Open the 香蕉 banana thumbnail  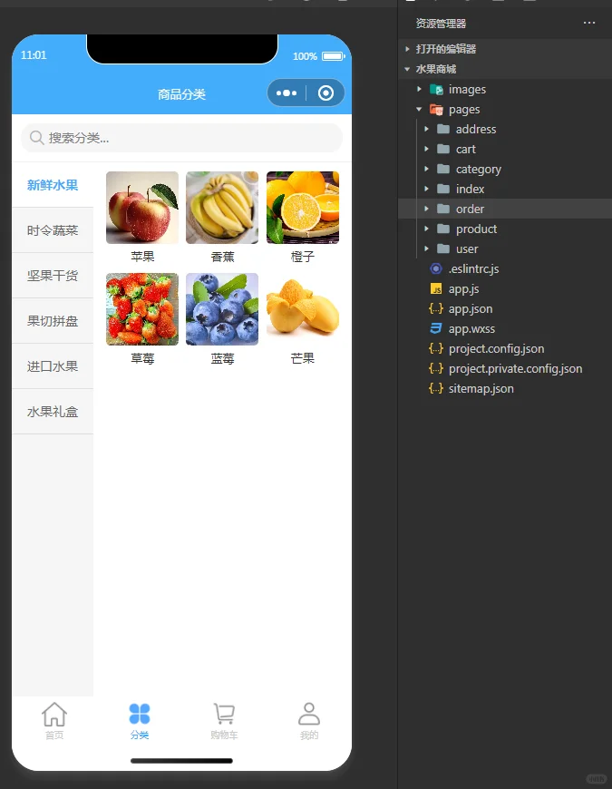222,208
